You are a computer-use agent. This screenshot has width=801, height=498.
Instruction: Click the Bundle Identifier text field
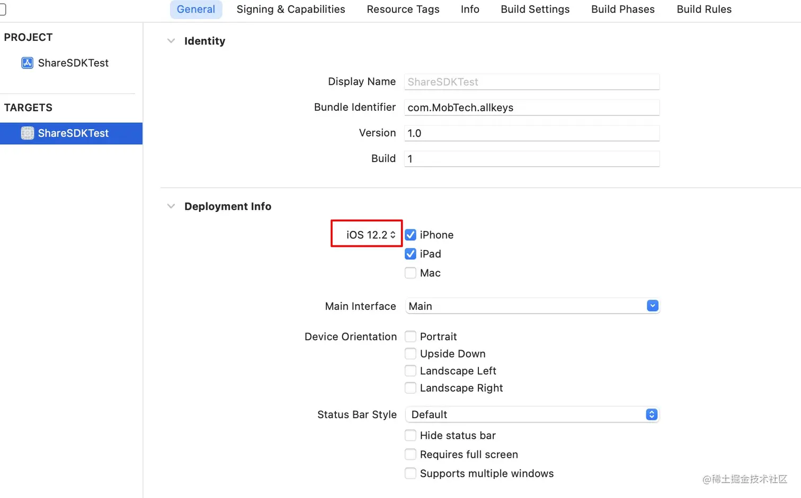(532, 108)
